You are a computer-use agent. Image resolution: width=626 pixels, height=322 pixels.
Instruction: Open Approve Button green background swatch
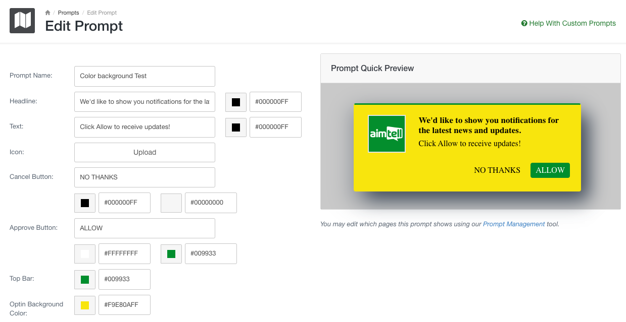pyautogui.click(x=171, y=254)
